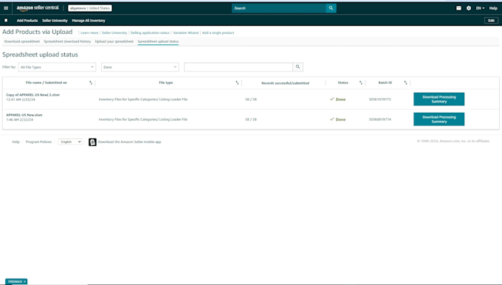Open the settings gear icon

coord(469,8)
